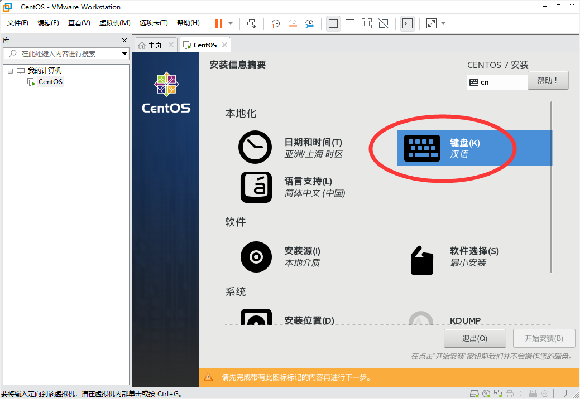Click the 简体中文 (中国) text
Screen dimensions: 580x399
(315, 193)
